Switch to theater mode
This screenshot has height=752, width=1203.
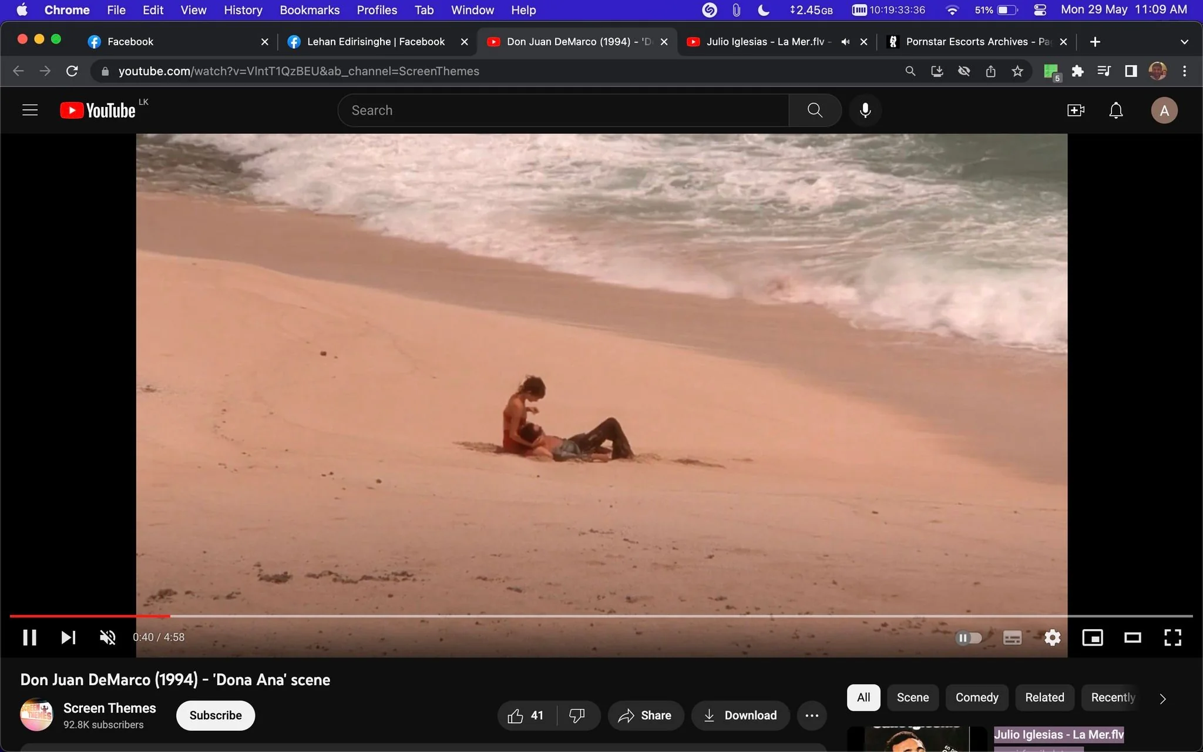tap(1133, 637)
